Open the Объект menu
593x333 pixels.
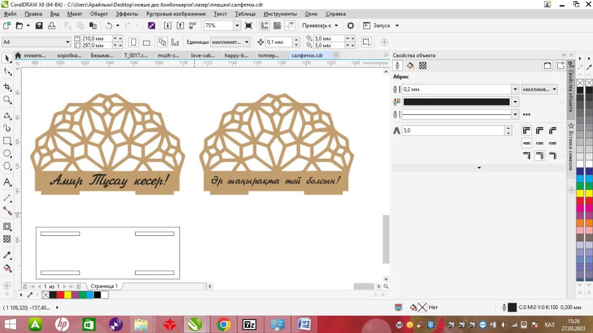click(98, 14)
